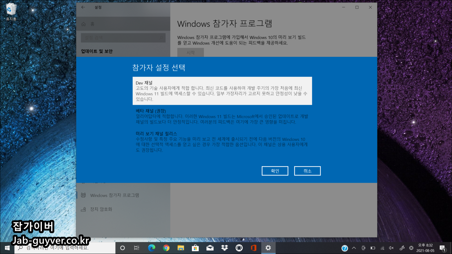Image resolution: width=452 pixels, height=254 pixels.
Task: Expand hidden system tray icons
Action: pyautogui.click(x=354, y=248)
